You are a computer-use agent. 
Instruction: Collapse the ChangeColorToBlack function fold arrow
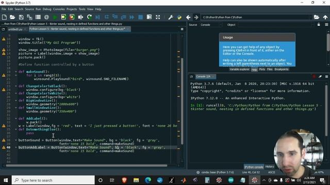(x=16, y=86)
